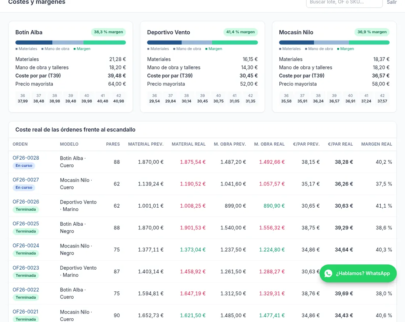This screenshot has height=322, width=405.
Task: Click the margin value '41,1 %' for OF26-0026
Action: [384, 206]
